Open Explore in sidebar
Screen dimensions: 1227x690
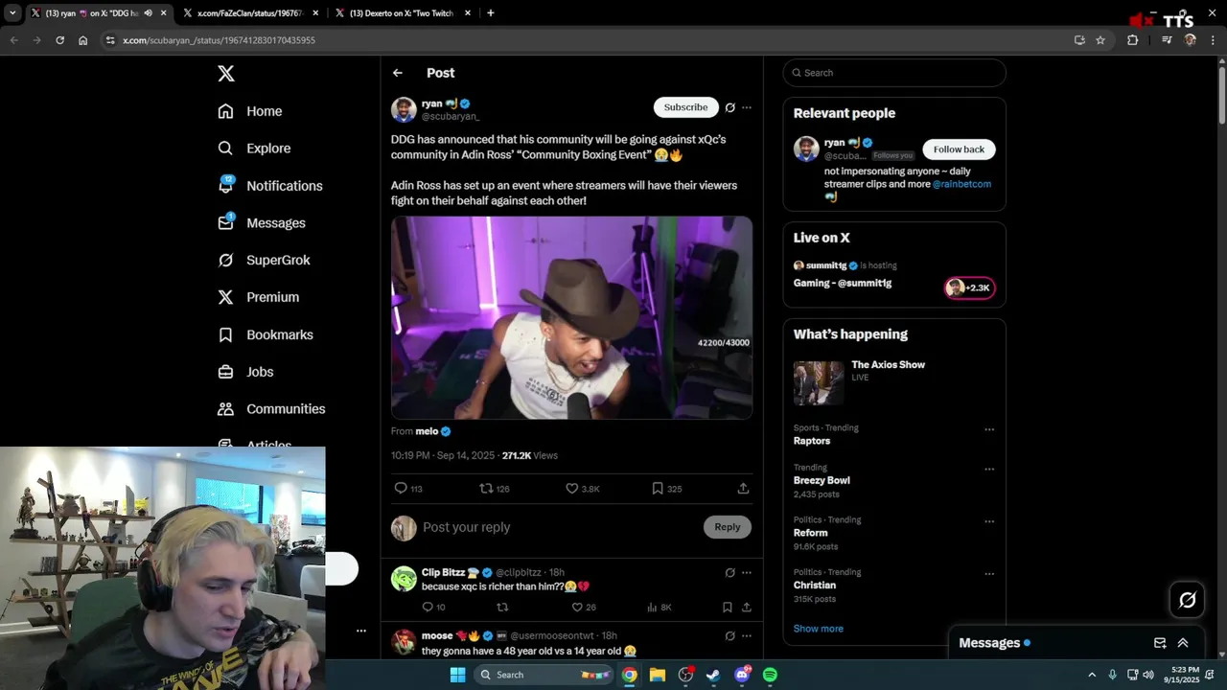pos(254,149)
